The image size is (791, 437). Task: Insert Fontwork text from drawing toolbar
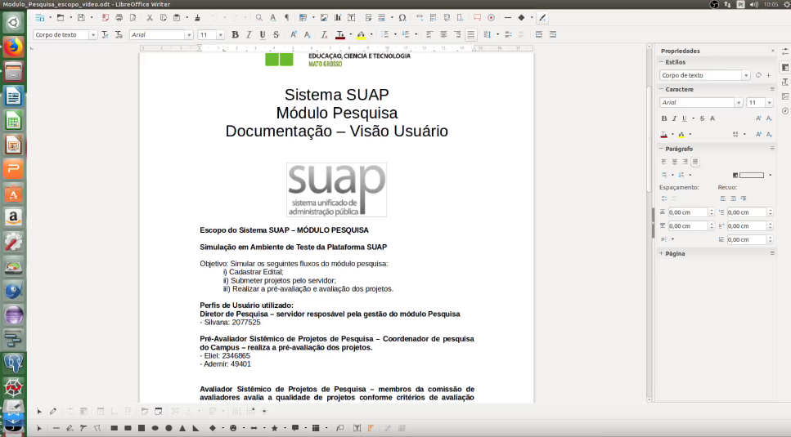point(371,429)
